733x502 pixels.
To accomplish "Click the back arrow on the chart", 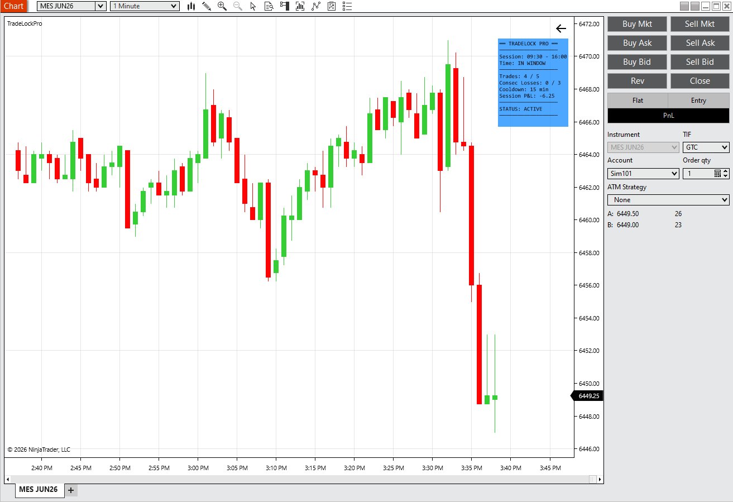I will [560, 28].
